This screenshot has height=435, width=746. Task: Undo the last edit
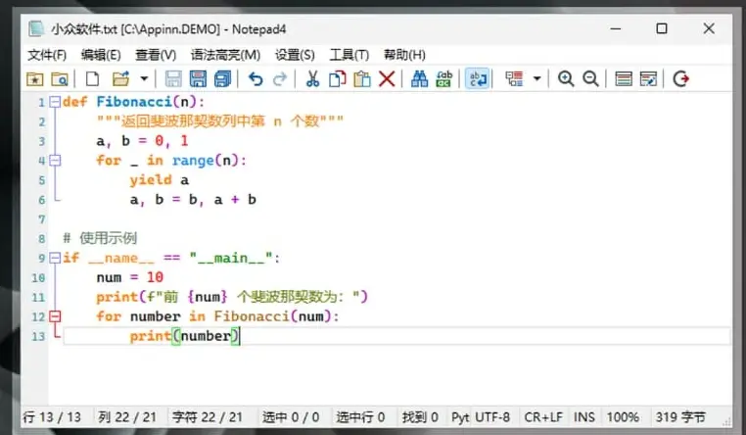(256, 78)
